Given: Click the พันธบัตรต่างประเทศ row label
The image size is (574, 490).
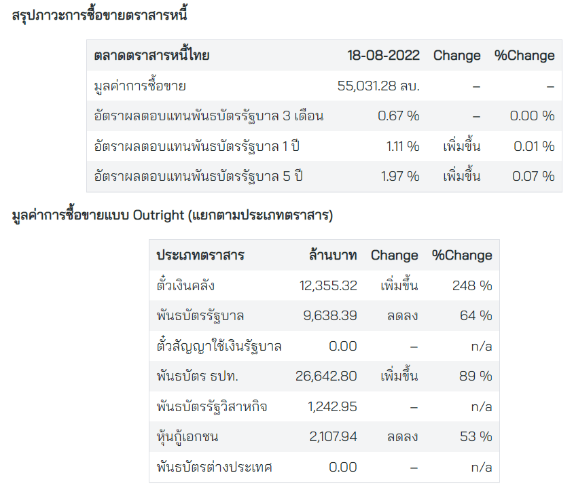Looking at the screenshot, I should coord(215,467).
